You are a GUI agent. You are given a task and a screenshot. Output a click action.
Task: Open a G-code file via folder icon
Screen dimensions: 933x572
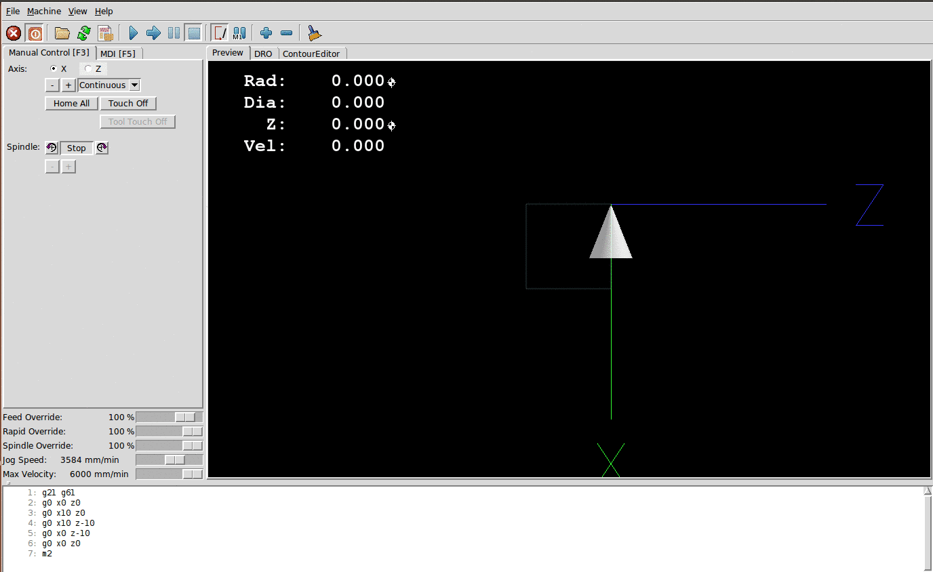[x=62, y=33]
